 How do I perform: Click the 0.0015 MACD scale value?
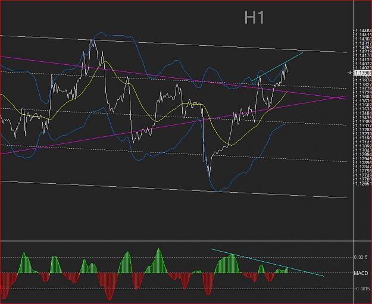tap(361, 257)
